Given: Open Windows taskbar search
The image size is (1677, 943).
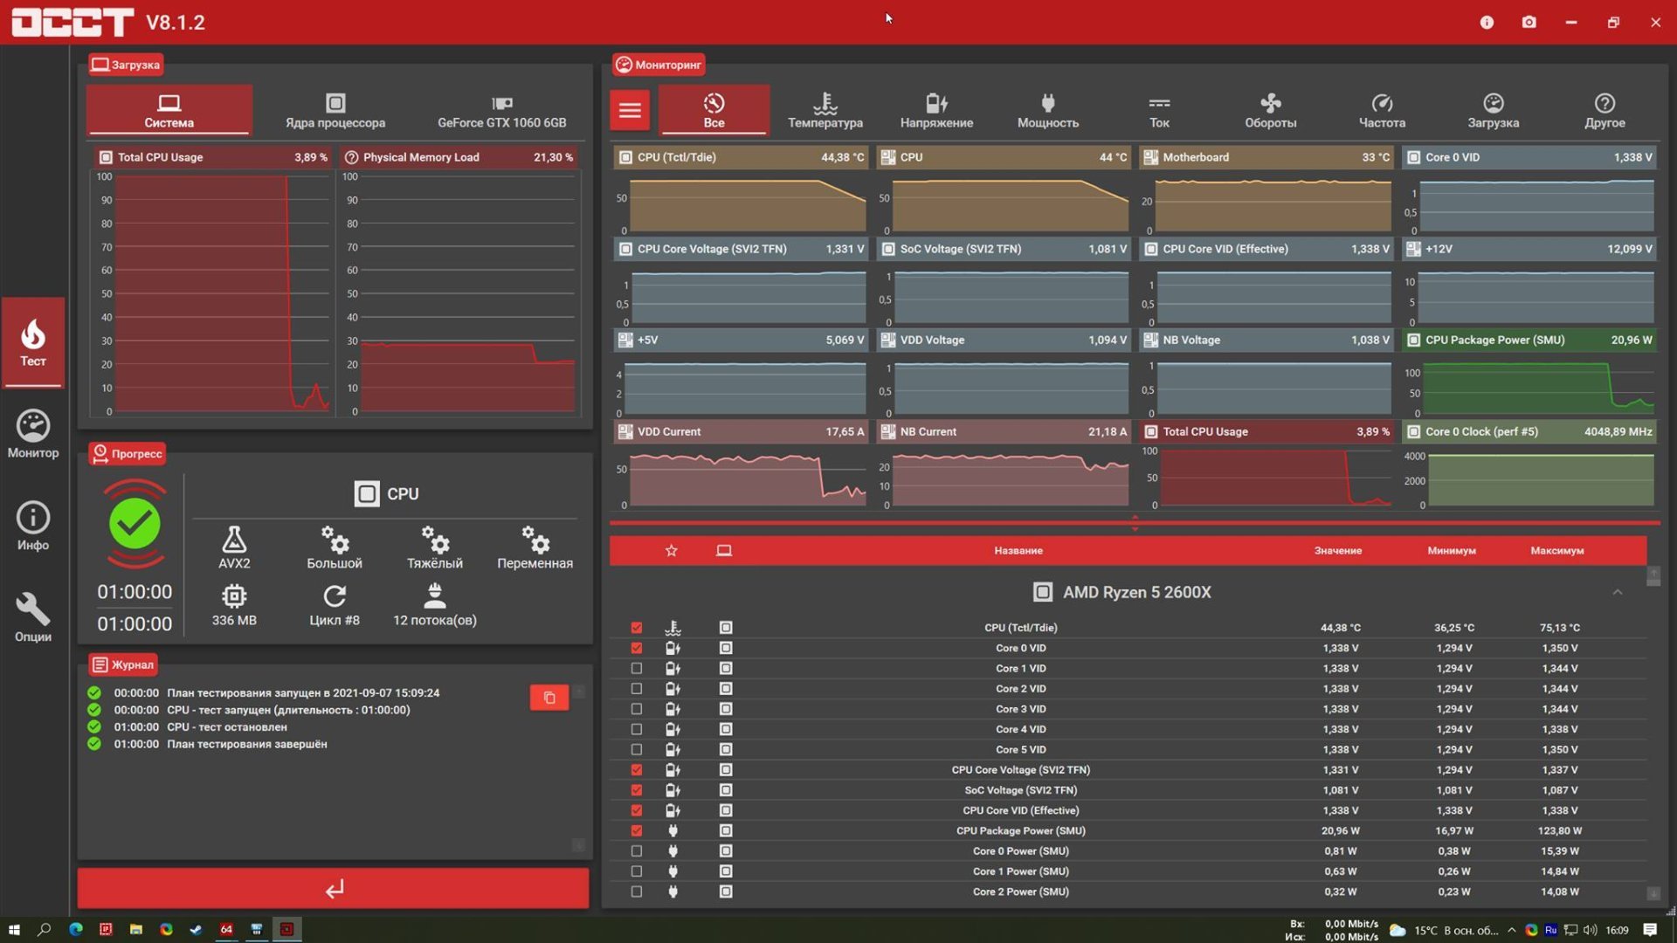Looking at the screenshot, I should coord(44,929).
